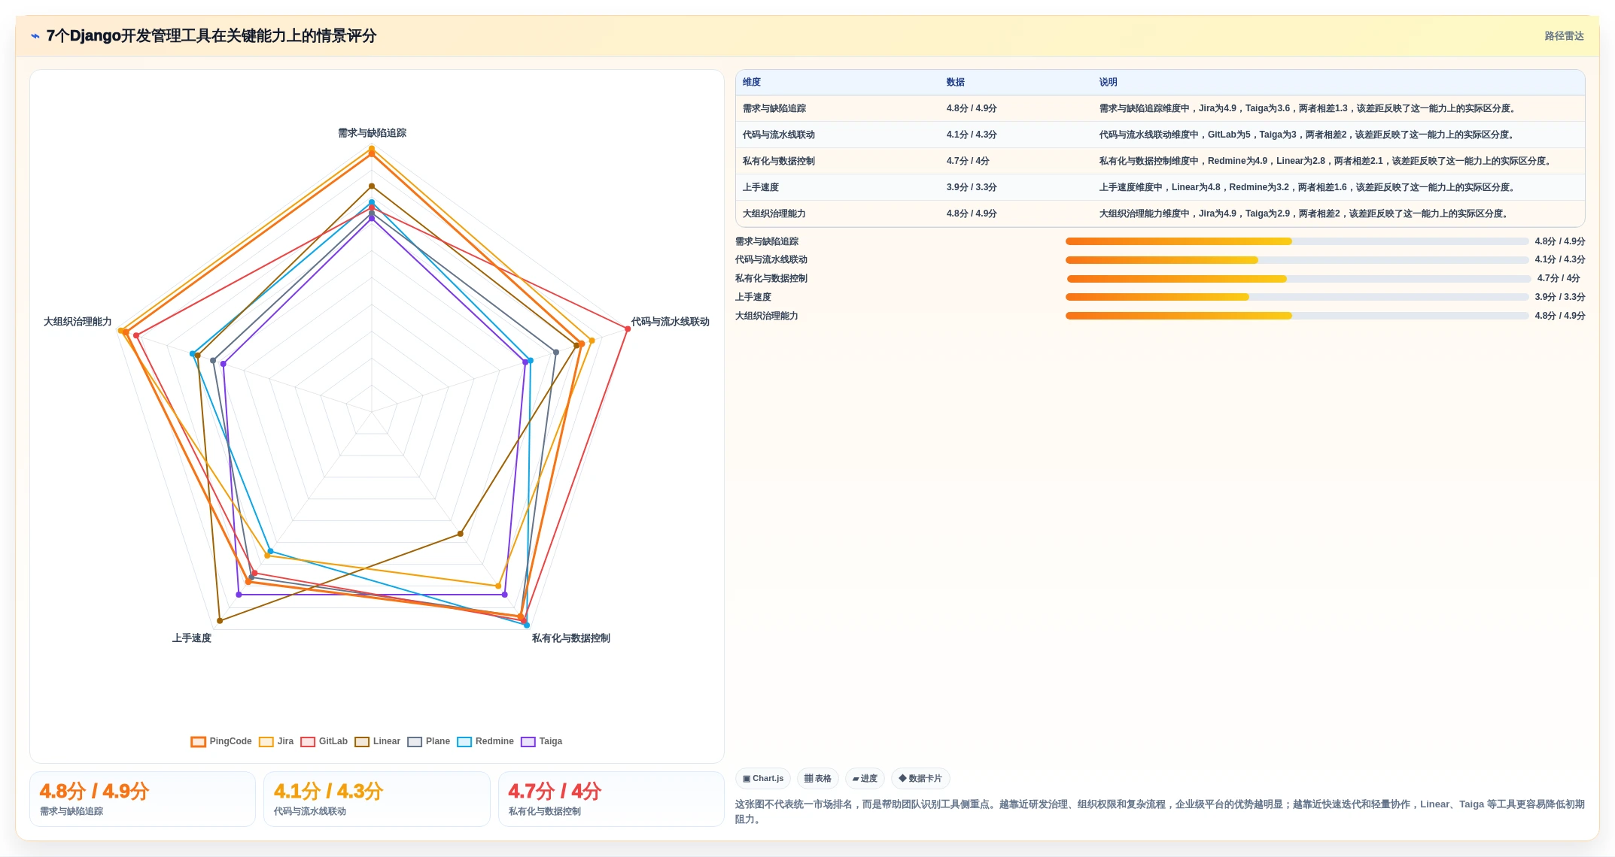Click GitLab's red point on 代码与流水线联动 axis

click(628, 329)
